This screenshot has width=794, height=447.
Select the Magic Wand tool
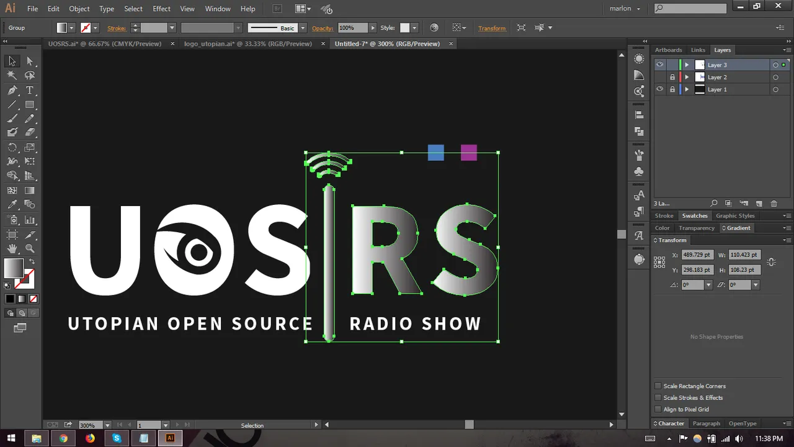[12, 75]
